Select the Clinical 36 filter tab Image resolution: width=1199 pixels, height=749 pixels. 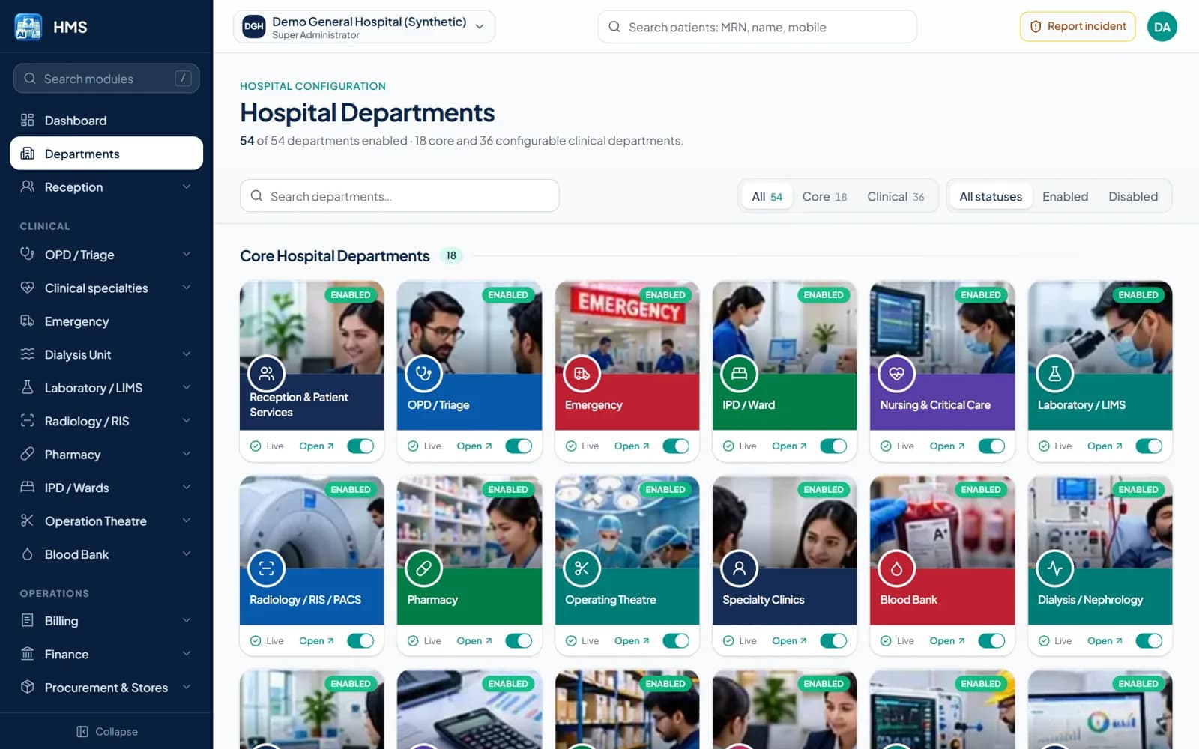[896, 196]
